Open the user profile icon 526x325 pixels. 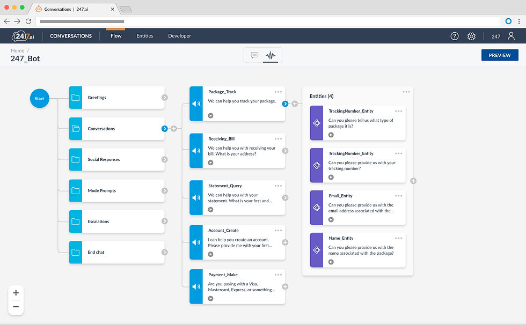511,36
